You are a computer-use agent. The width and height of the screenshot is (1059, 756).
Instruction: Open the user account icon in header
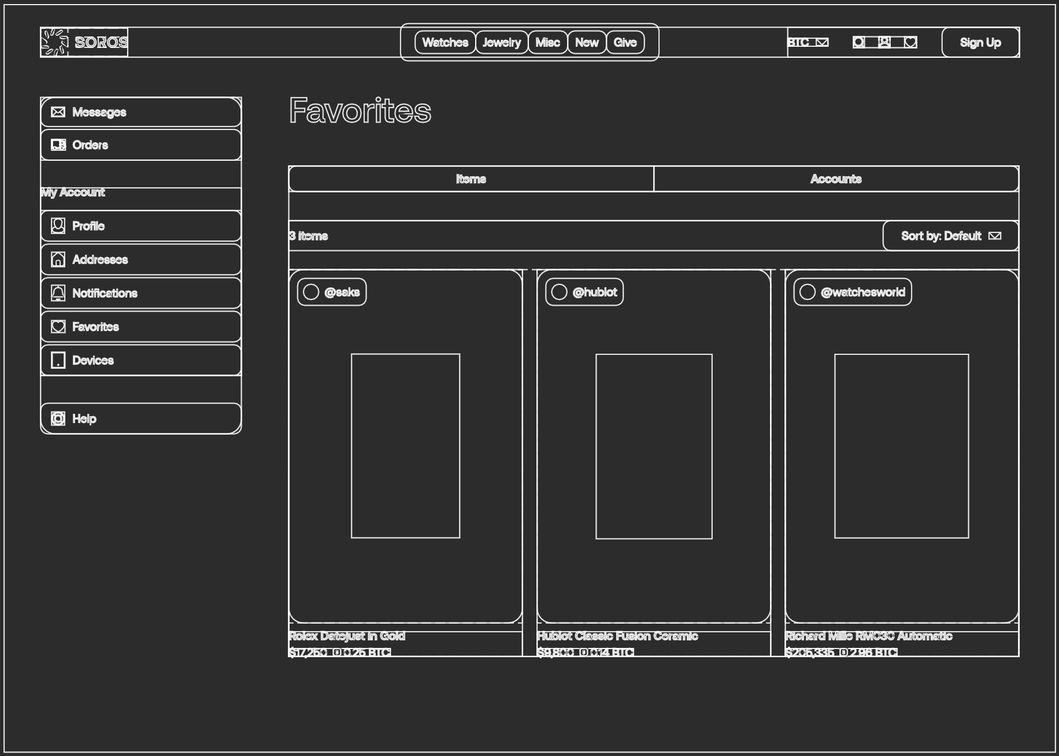(x=884, y=42)
